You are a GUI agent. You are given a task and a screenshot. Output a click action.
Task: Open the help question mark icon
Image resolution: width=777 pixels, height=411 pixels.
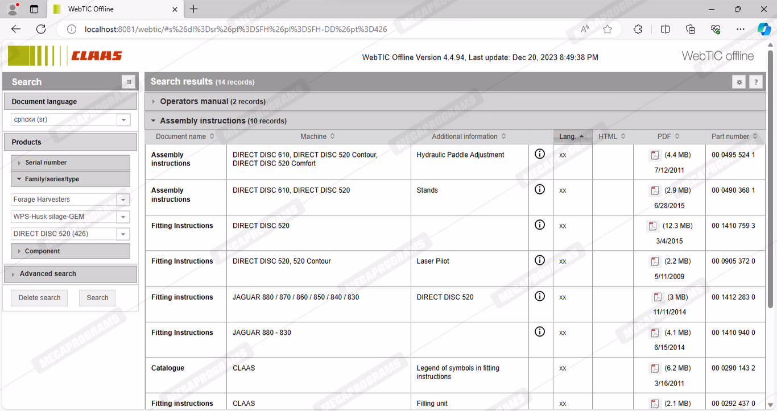click(755, 82)
